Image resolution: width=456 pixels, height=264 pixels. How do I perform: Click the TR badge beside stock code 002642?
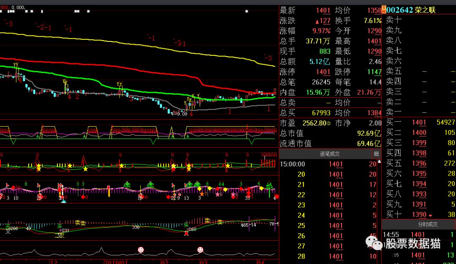click(383, 9)
